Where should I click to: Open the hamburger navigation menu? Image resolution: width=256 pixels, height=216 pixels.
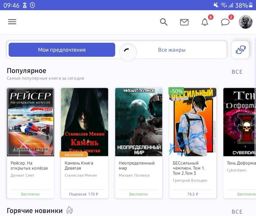click(12, 22)
